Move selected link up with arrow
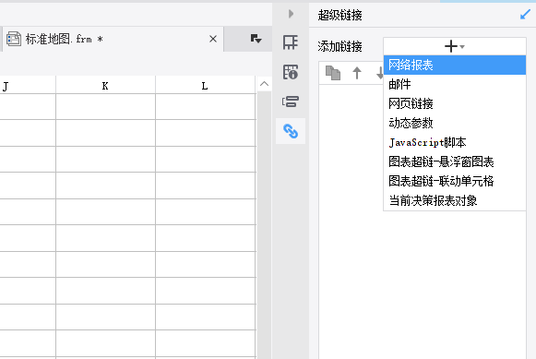Image resolution: width=536 pixels, height=359 pixels. click(x=357, y=73)
